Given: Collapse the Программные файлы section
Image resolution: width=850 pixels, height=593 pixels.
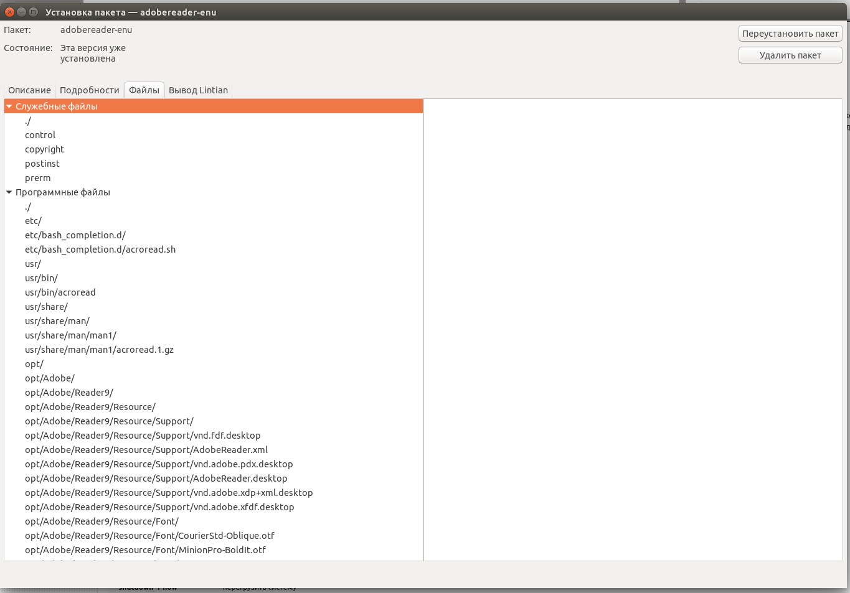Looking at the screenshot, I should 9,192.
